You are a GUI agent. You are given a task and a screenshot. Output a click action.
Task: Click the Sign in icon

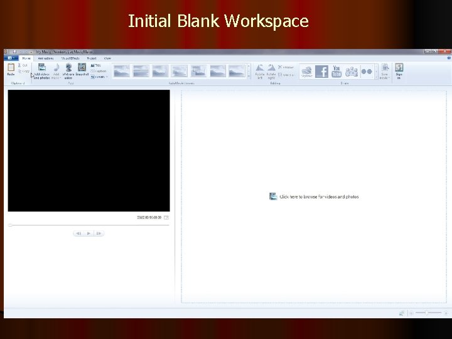(399, 67)
